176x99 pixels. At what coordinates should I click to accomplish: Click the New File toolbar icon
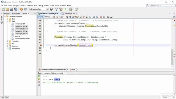(3, 9)
